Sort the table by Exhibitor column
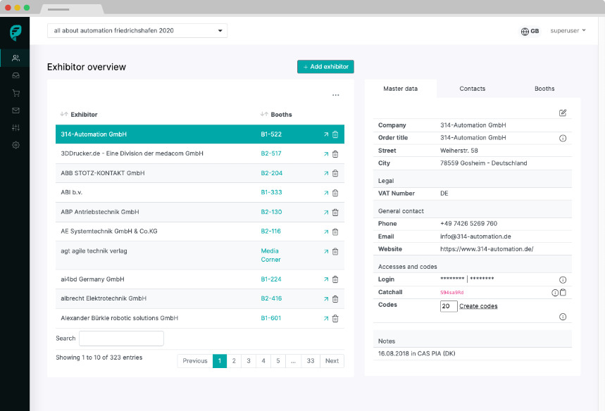The image size is (605, 411). pyautogui.click(x=79, y=115)
